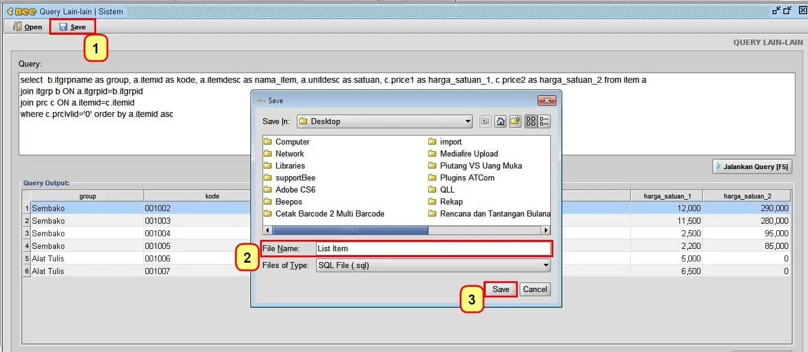Click the 6,500 price cell
Image resolution: width=808 pixels, height=352 pixels.
[667, 271]
